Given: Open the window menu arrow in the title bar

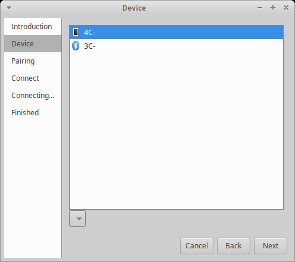Looking at the screenshot, I should pyautogui.click(x=9, y=8).
